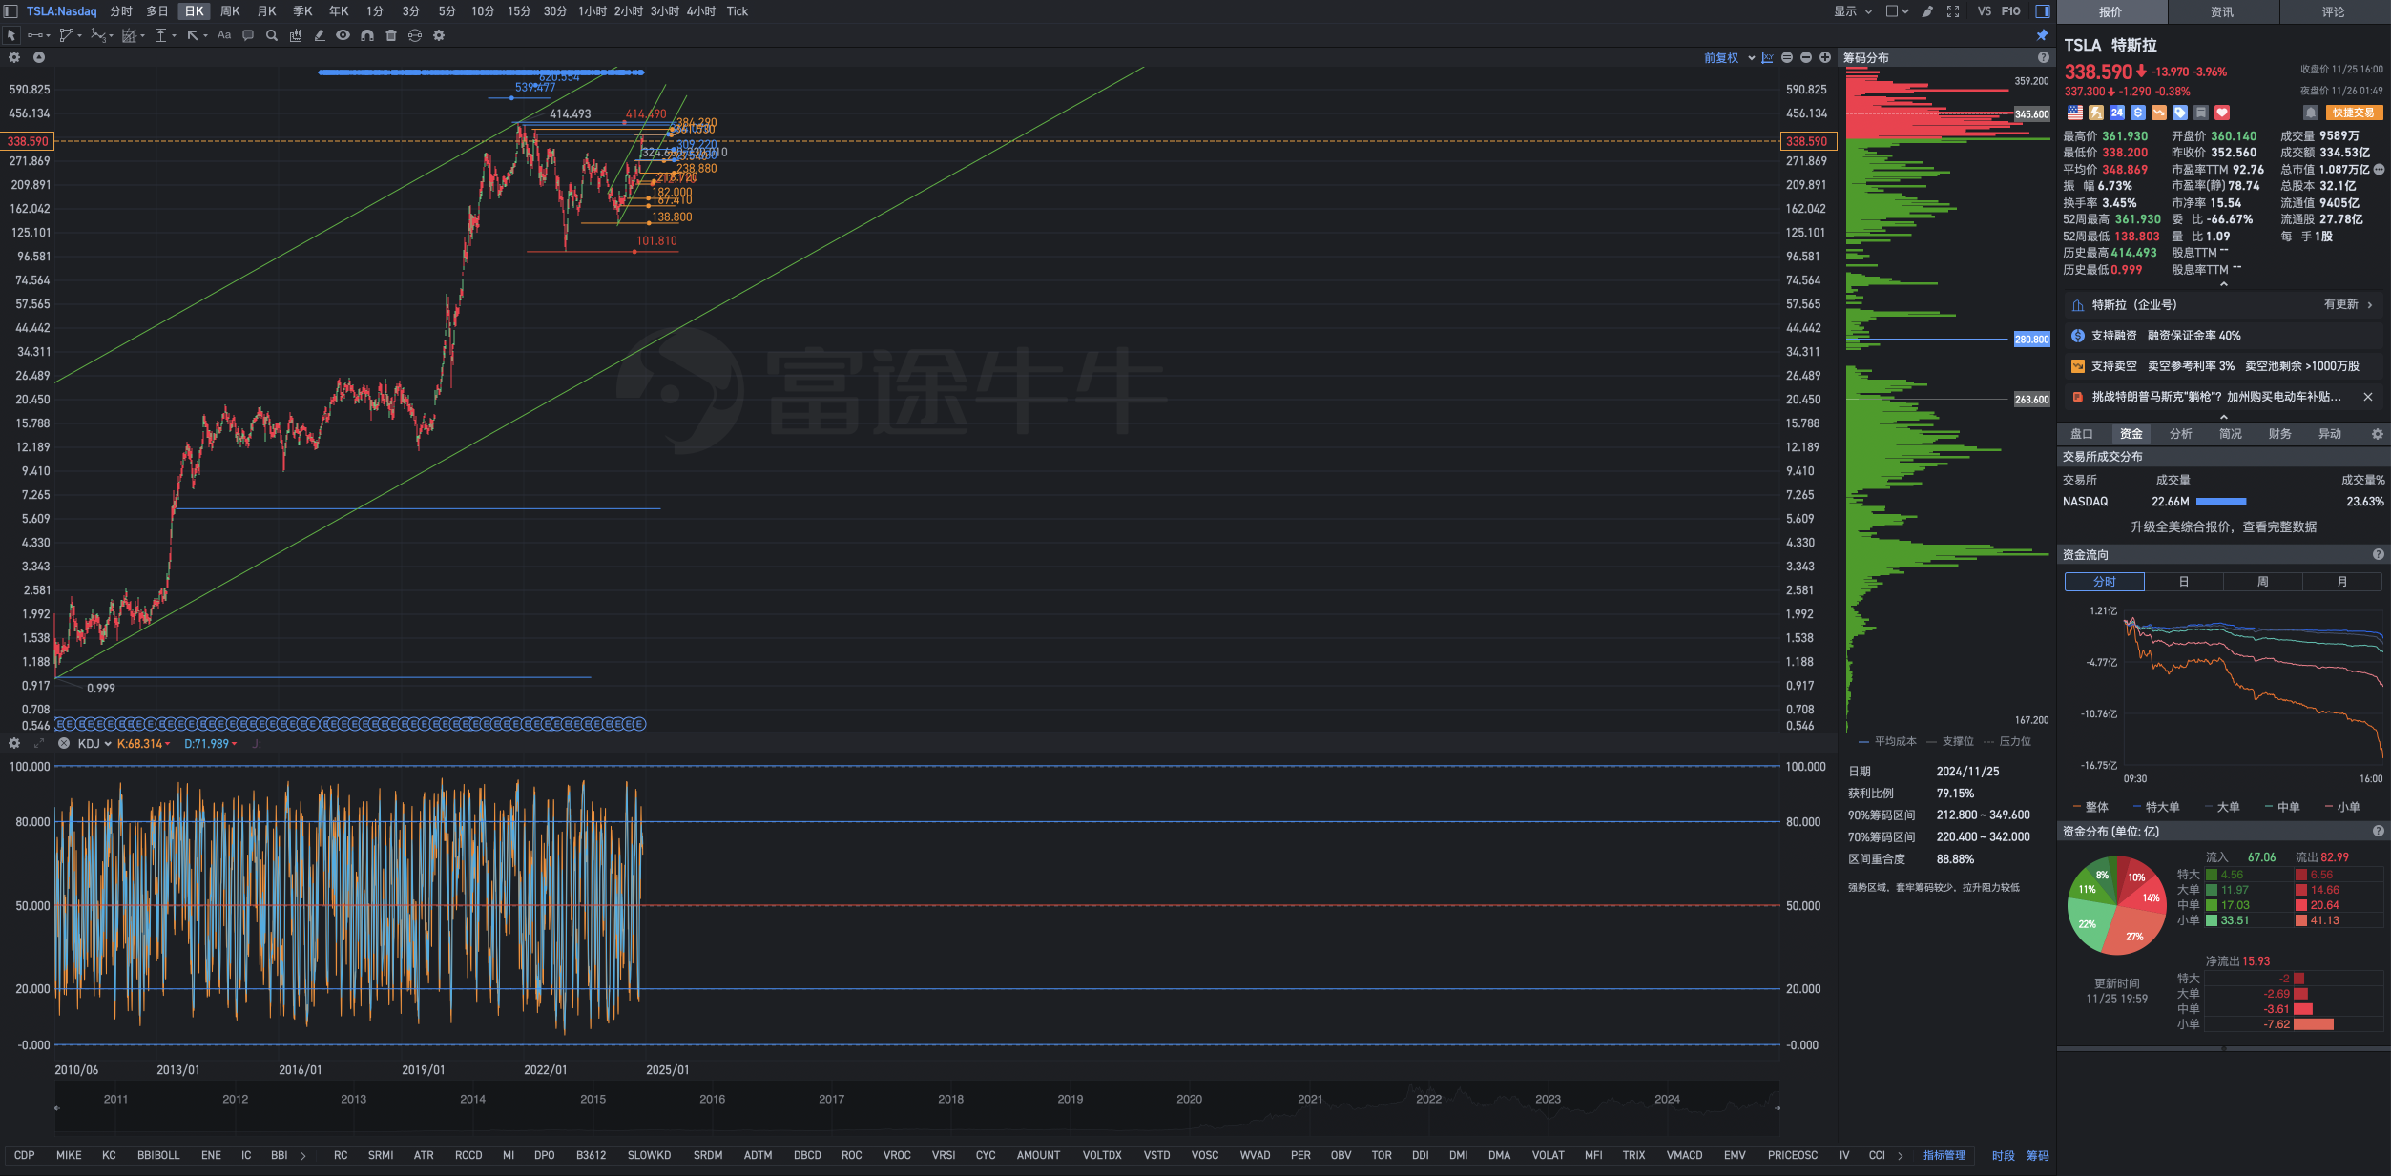Select the wave pattern drawing tool
This screenshot has width=2391, height=1176.
[98, 35]
